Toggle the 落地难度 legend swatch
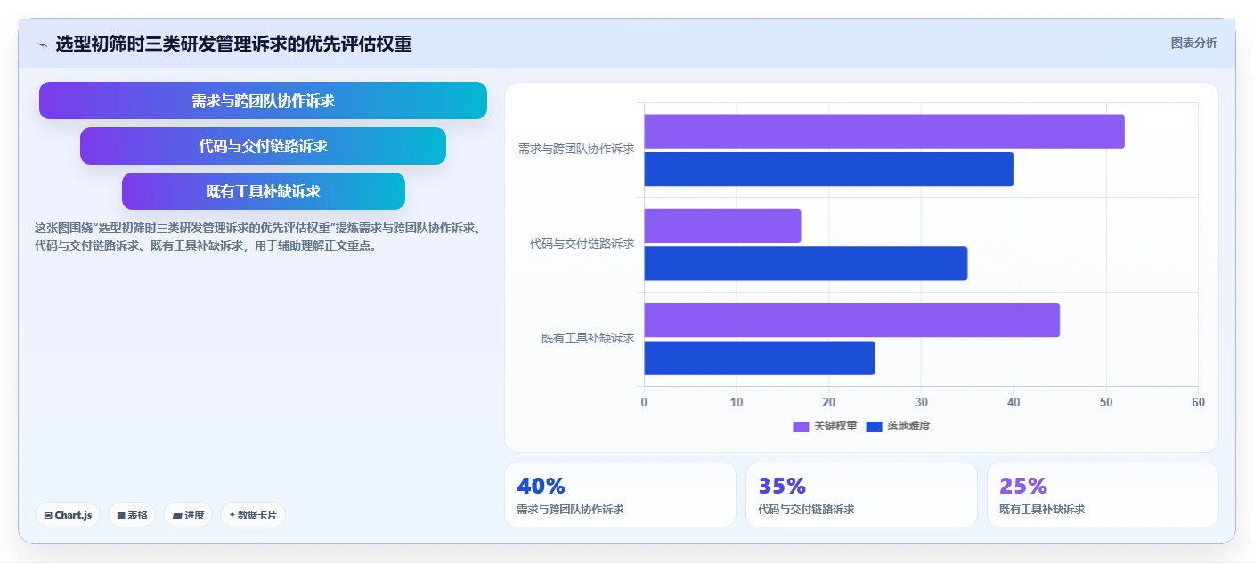1254x563 pixels. [874, 427]
